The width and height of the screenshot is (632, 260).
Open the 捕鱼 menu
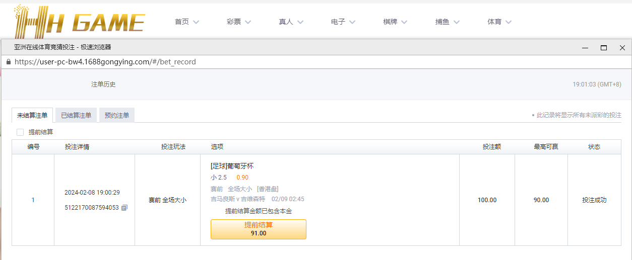[443, 22]
